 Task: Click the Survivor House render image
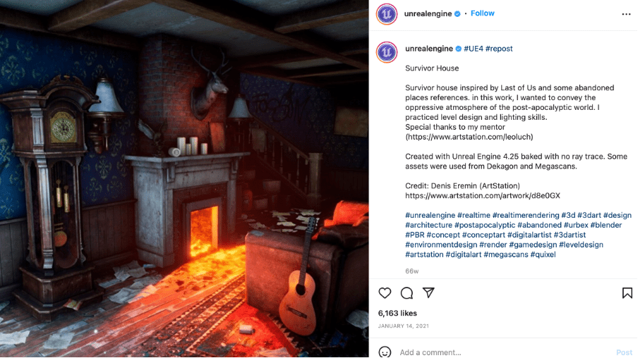point(184,179)
